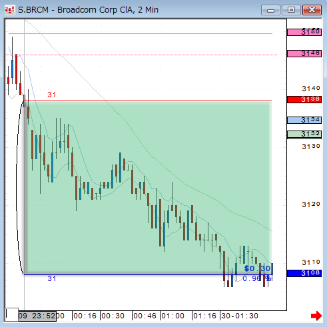Click the 01:16 time axis label
The image size is (327, 327).
coord(204,316)
